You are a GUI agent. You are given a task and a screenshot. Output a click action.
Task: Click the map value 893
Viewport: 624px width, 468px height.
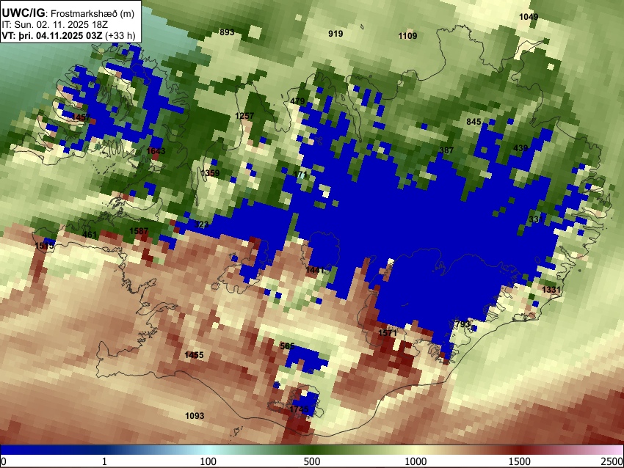tap(227, 32)
